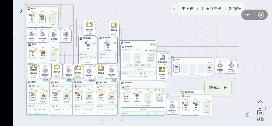This screenshot has width=272, height=126.
Task: Toggle the 分2 badge on lower 采矿架
Action: [36, 49]
